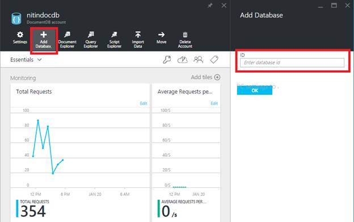The width and height of the screenshot is (354, 222).
Task: Maximize the Add Database blade
Action: (334, 6)
